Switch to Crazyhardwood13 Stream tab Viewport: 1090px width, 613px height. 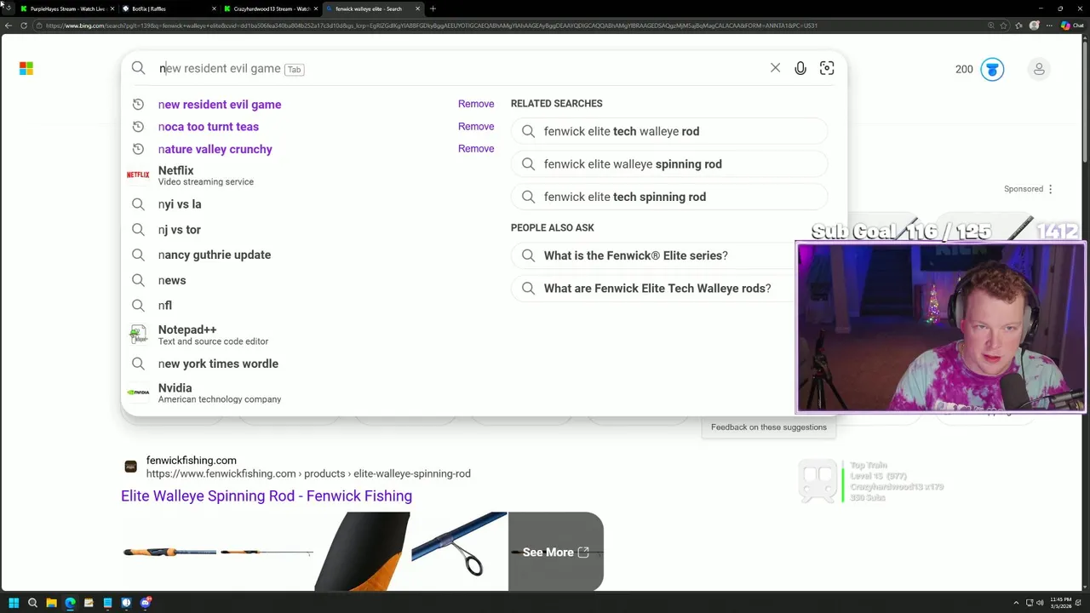pos(269,9)
